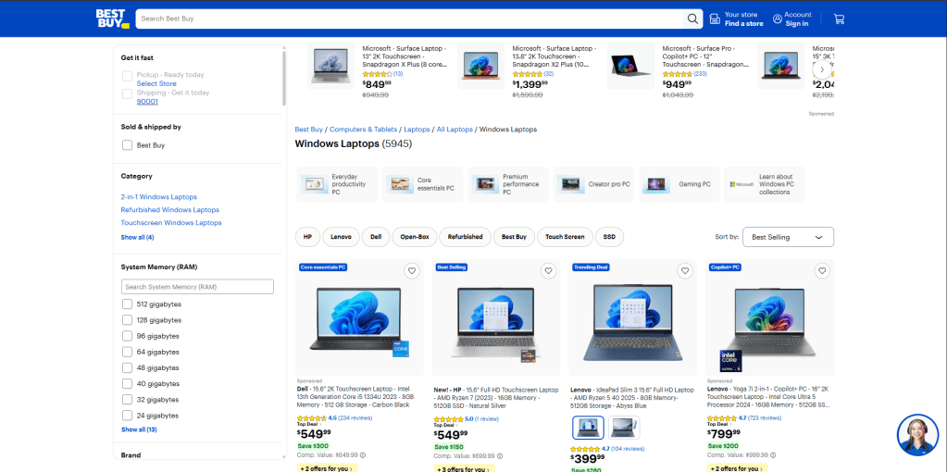Open Premium performance PC collection
Viewport: 947px width, 472px height.
coord(508,184)
